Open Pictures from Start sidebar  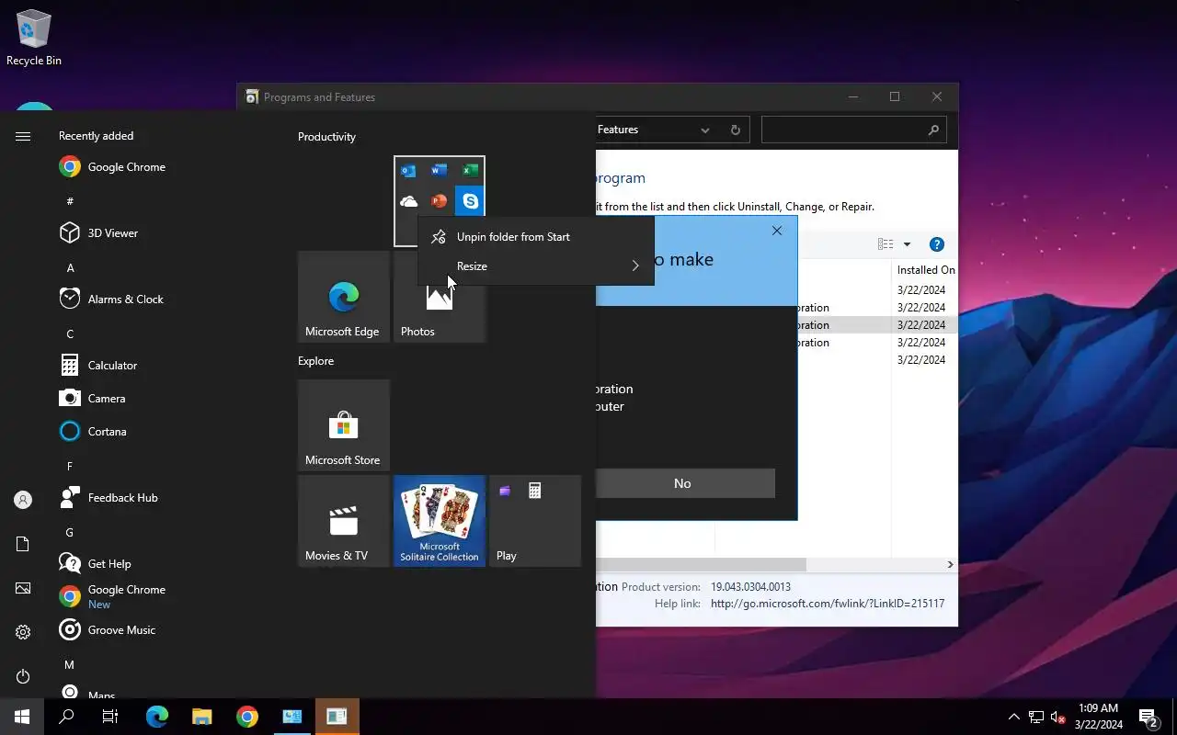[23, 588]
